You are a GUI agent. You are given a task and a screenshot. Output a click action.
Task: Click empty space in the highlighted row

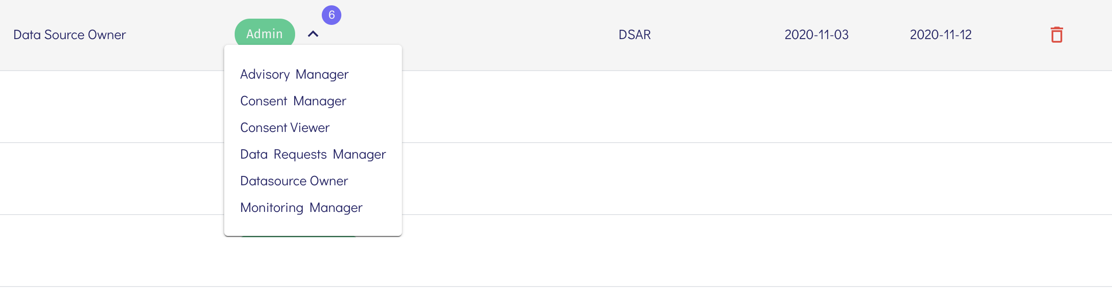pyautogui.click(x=489, y=35)
